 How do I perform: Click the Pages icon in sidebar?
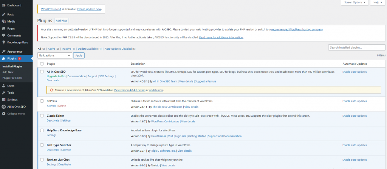point(4,29)
